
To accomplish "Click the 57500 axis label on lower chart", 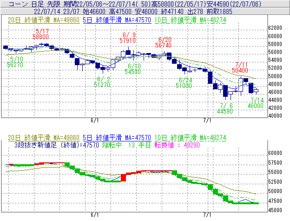I will [275, 163].
